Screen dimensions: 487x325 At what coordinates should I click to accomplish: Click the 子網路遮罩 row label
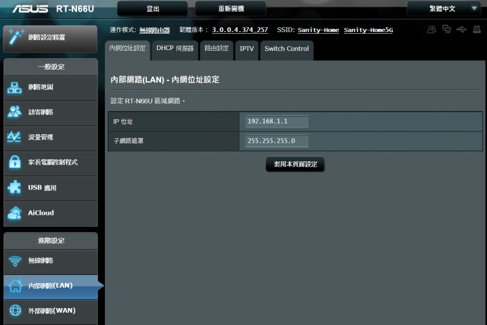pos(129,141)
